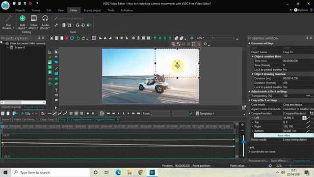
Task: Click the green Undo arrow
Action: [x=78, y=38]
